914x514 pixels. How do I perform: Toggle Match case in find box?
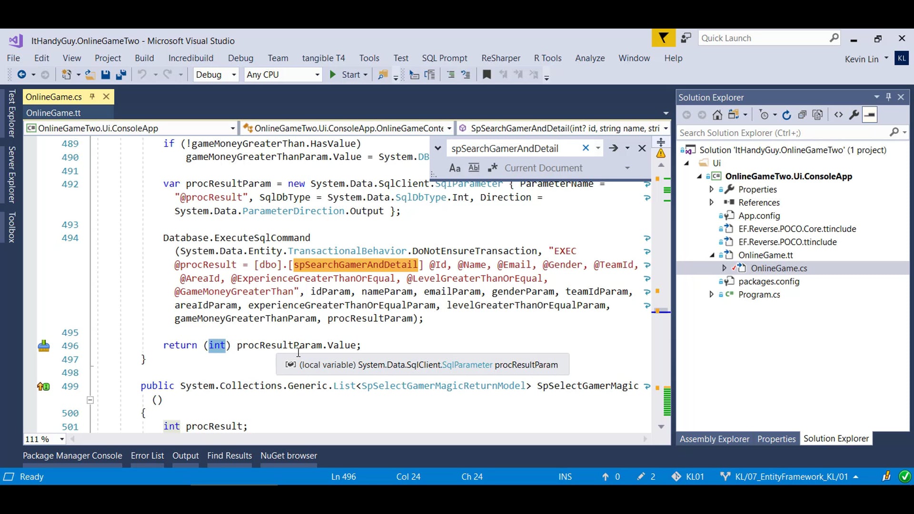(x=455, y=168)
